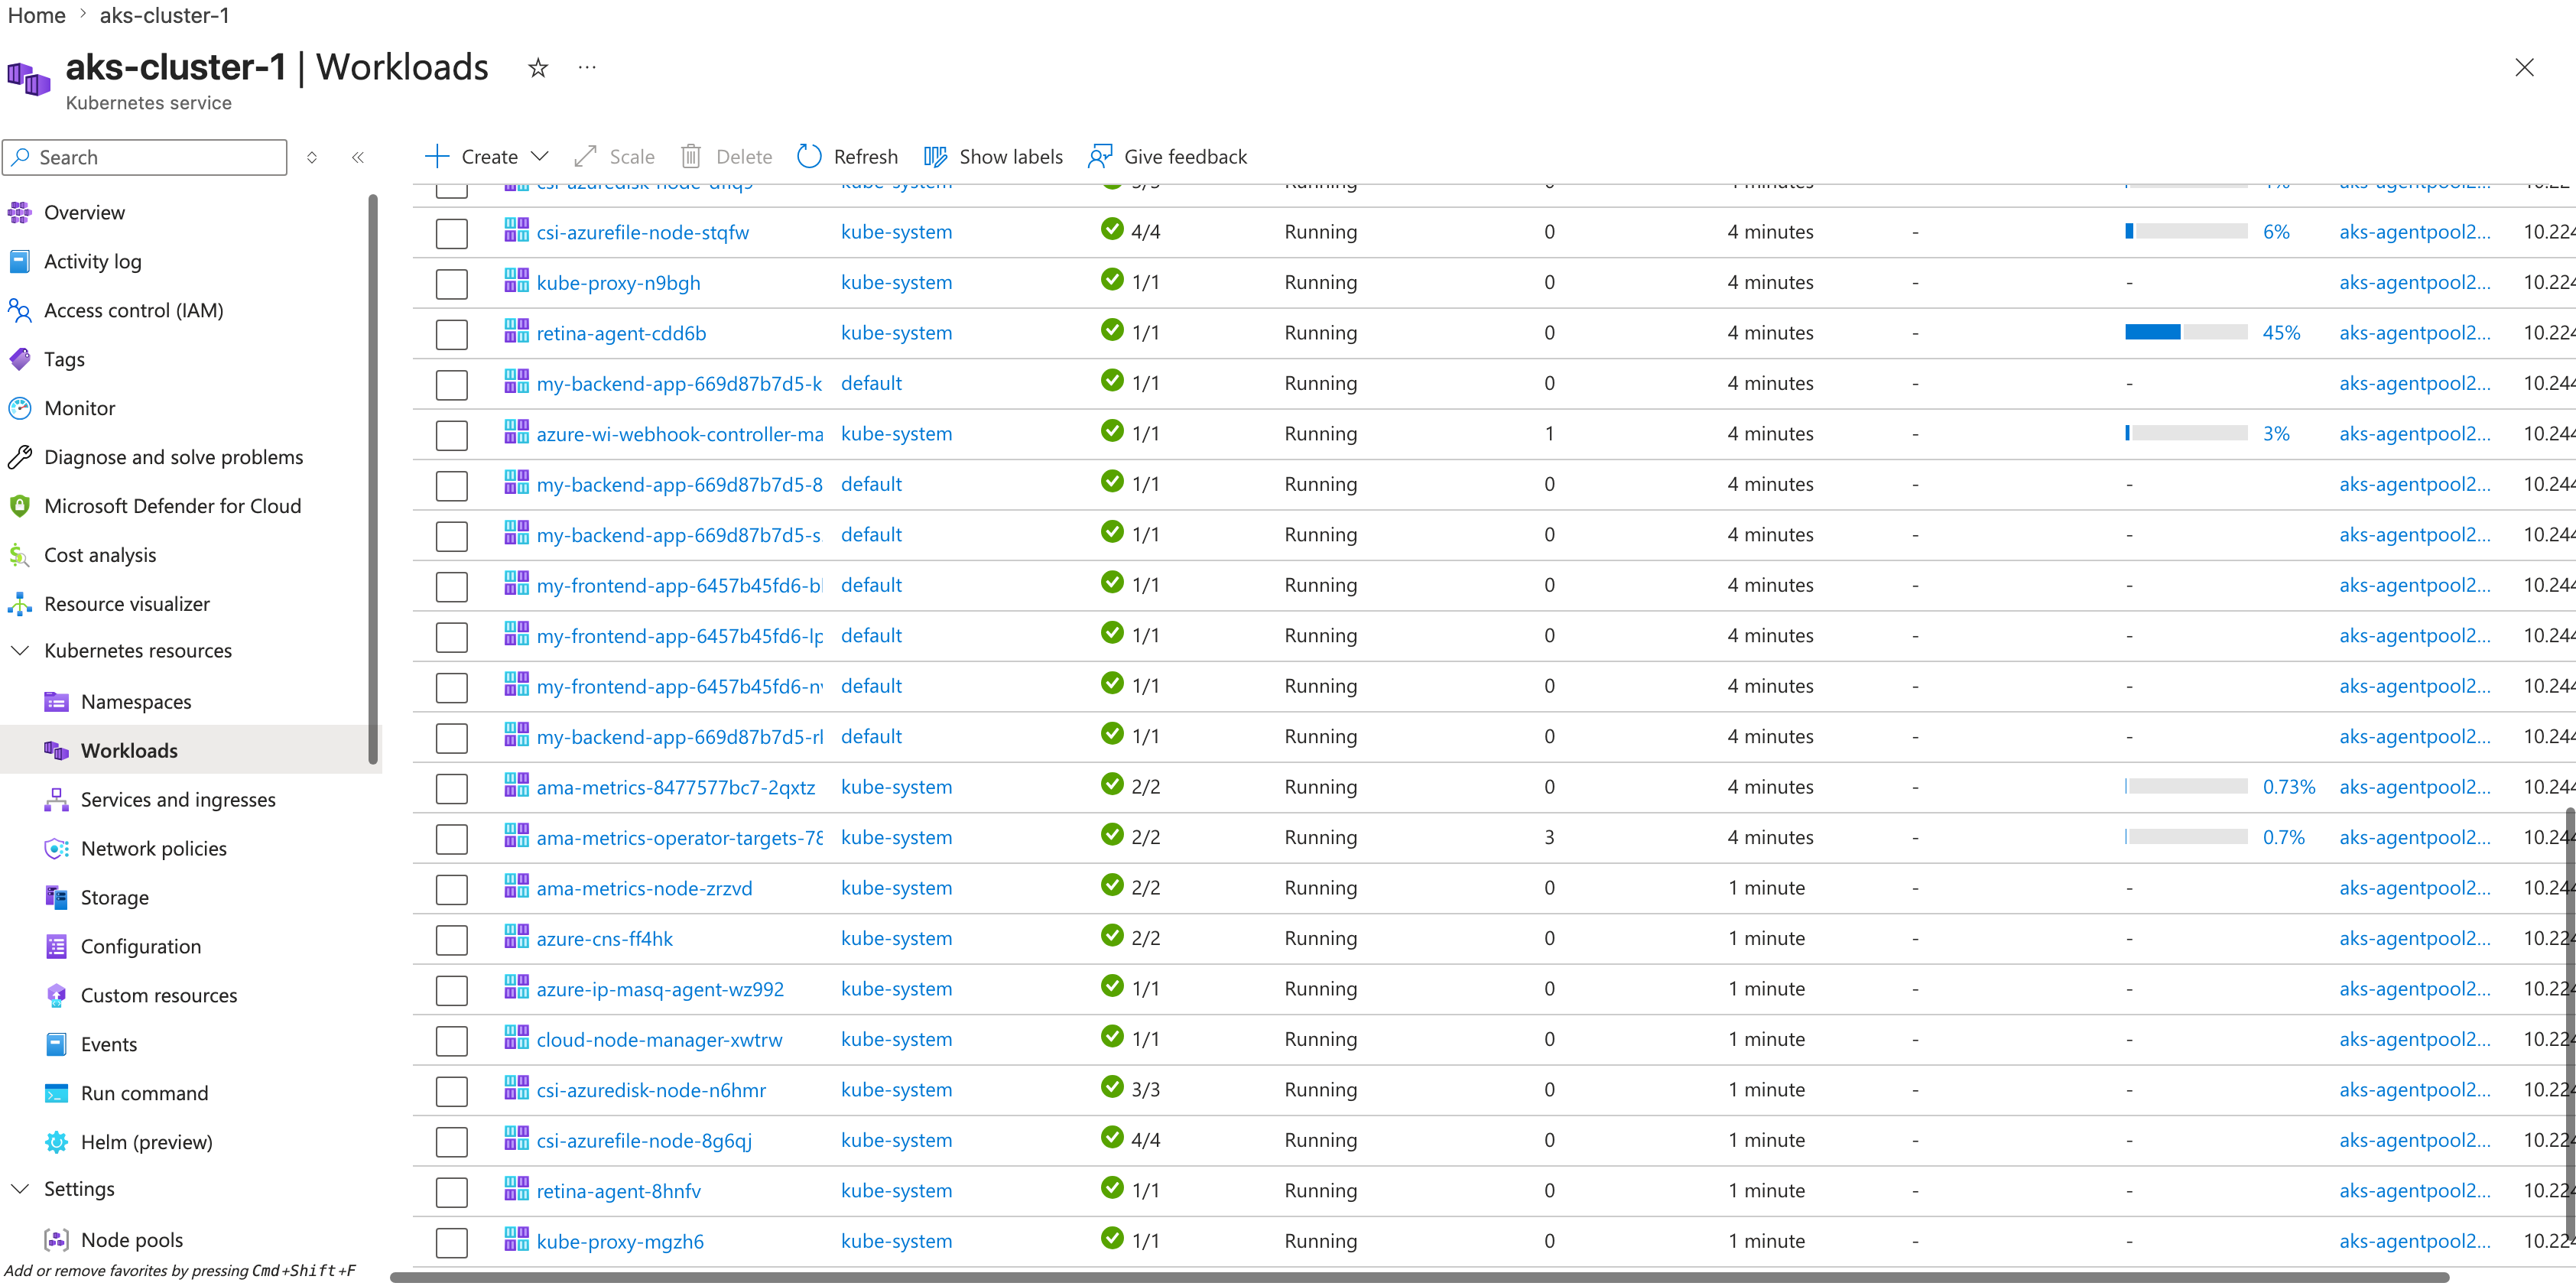Click the sidebar Search input field

click(x=145, y=157)
